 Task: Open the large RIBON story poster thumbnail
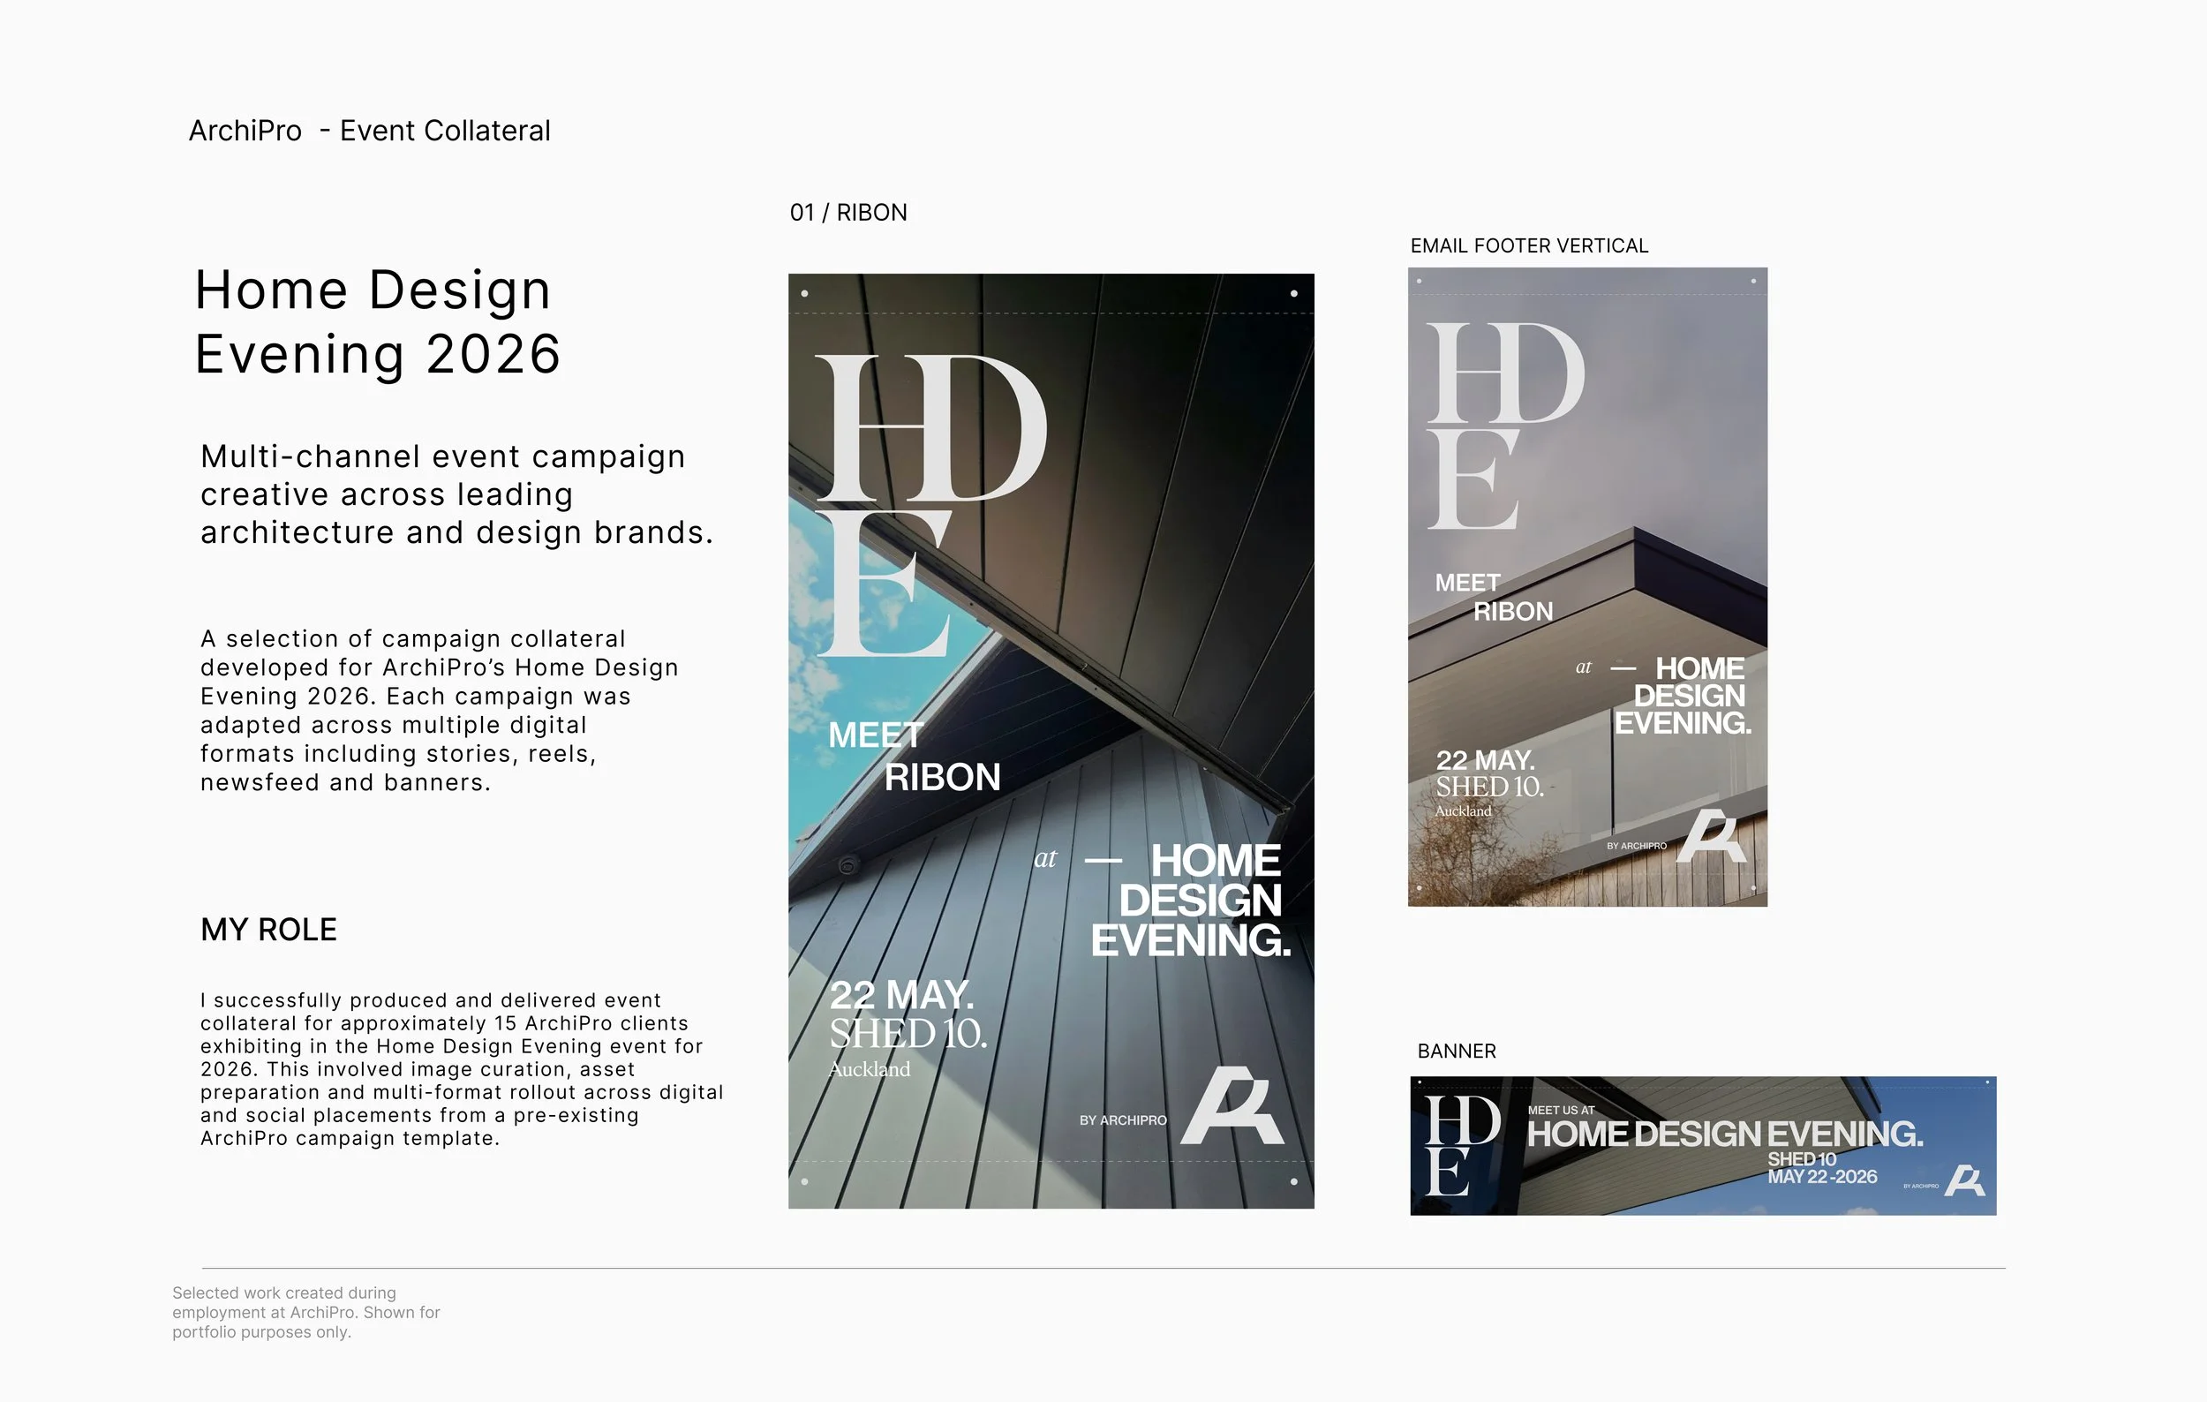tap(1051, 741)
